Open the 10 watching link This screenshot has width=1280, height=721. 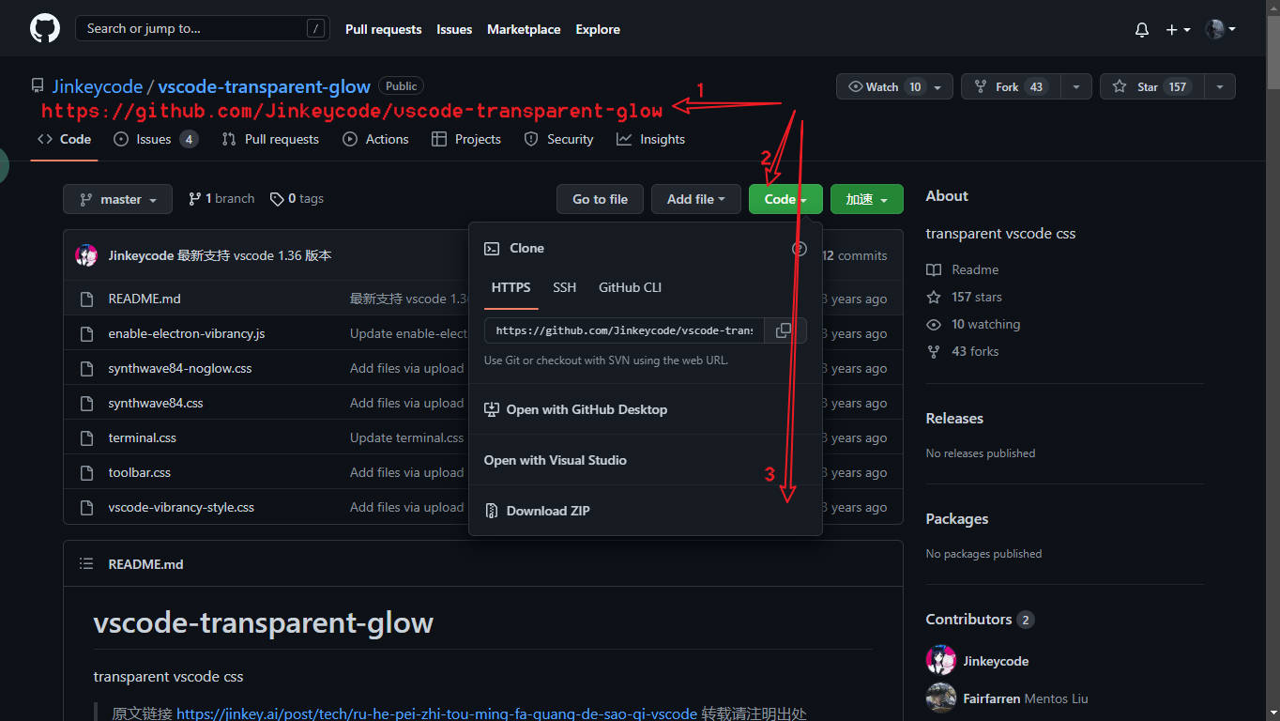coord(973,324)
